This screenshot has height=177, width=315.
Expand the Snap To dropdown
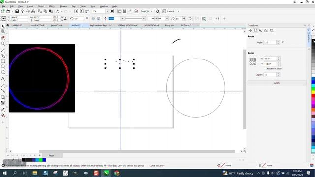coord(152,11)
